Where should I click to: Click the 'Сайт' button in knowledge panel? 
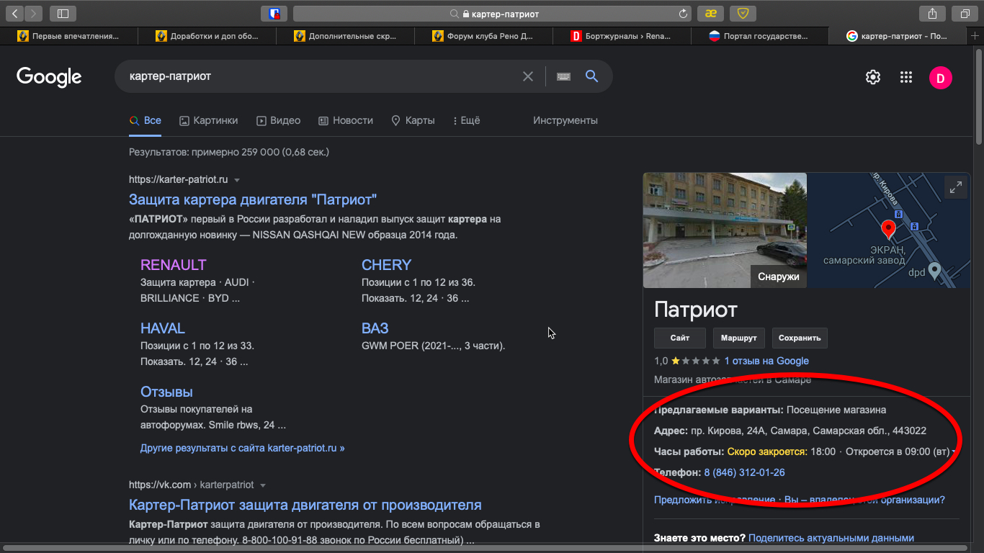tap(680, 338)
